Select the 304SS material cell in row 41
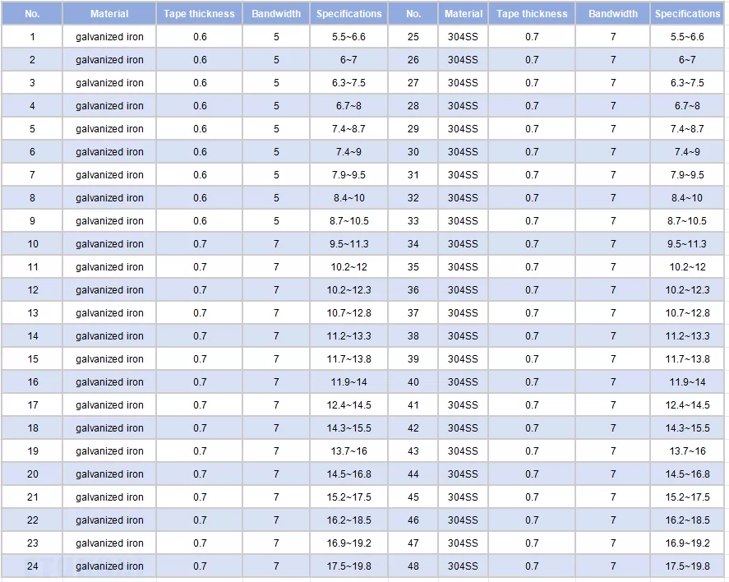 [x=463, y=405]
